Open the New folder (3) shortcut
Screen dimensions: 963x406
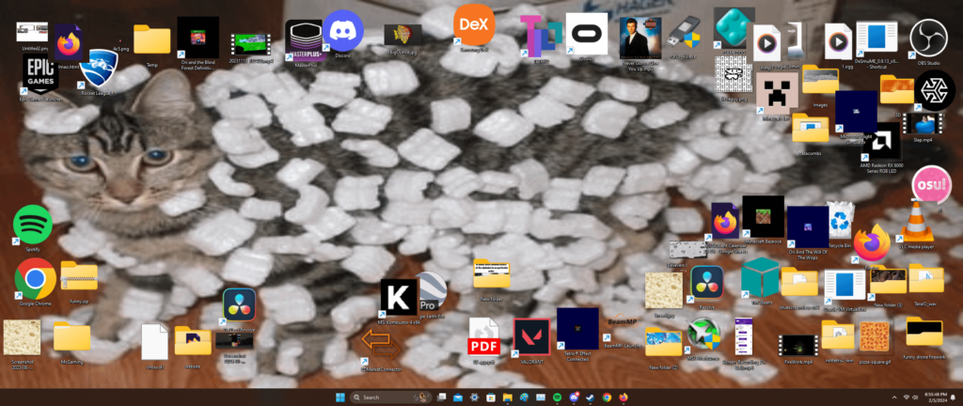[x=888, y=280]
